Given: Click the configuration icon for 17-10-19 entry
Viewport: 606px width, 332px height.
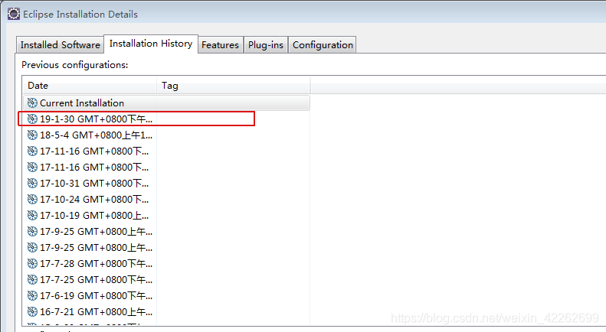Looking at the screenshot, I should [32, 216].
